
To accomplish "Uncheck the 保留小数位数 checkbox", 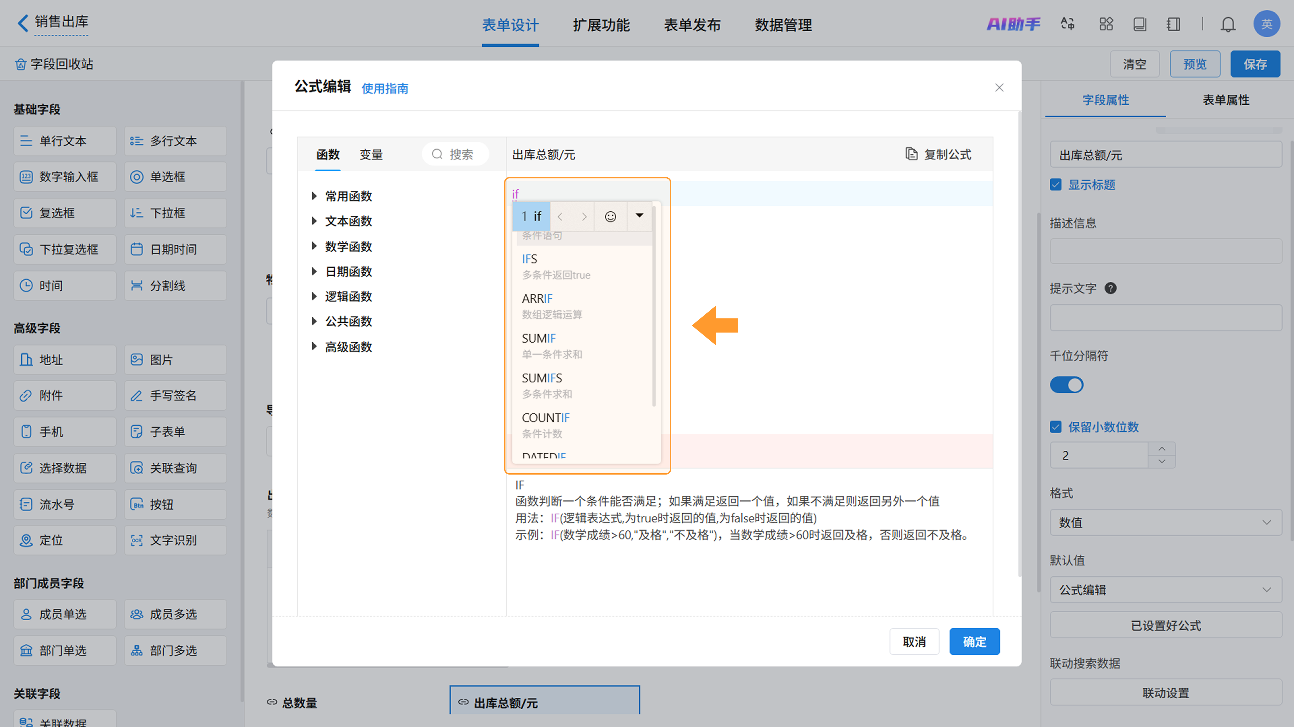I will point(1056,427).
